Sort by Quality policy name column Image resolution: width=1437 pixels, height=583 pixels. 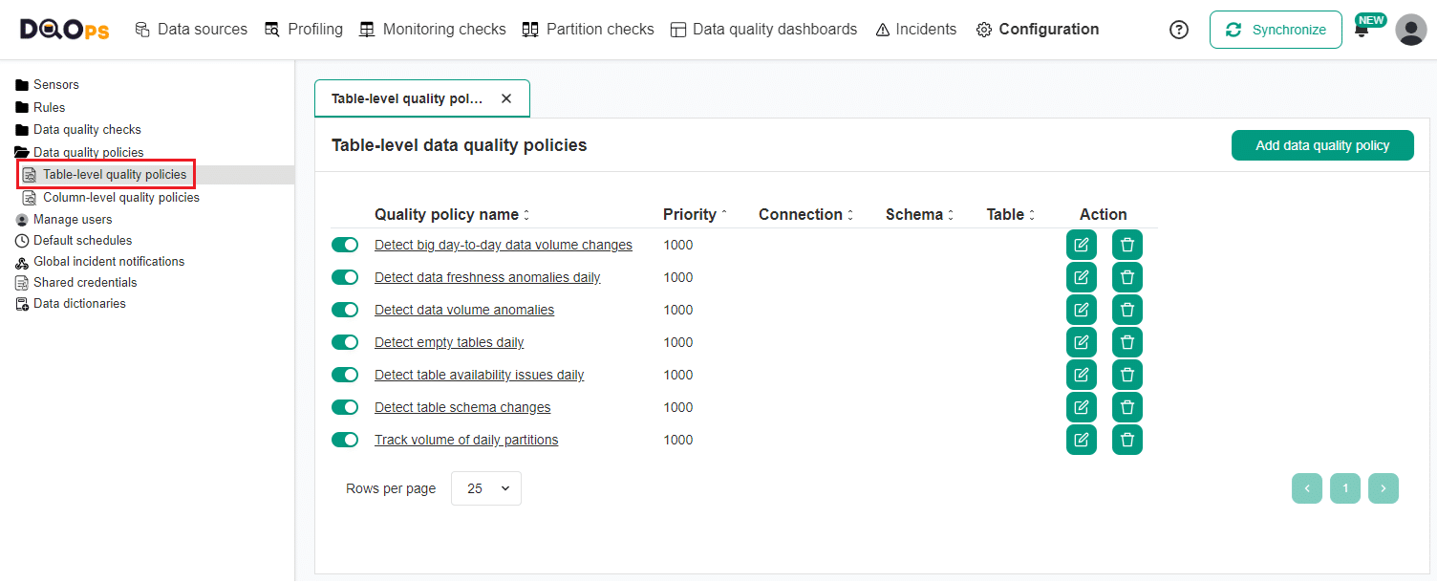point(452,215)
